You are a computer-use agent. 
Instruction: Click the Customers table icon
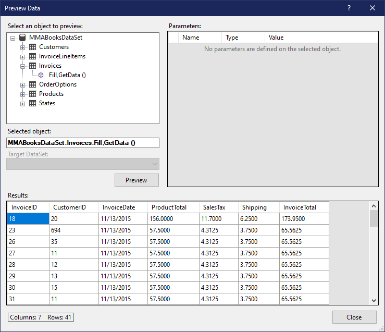[32, 47]
